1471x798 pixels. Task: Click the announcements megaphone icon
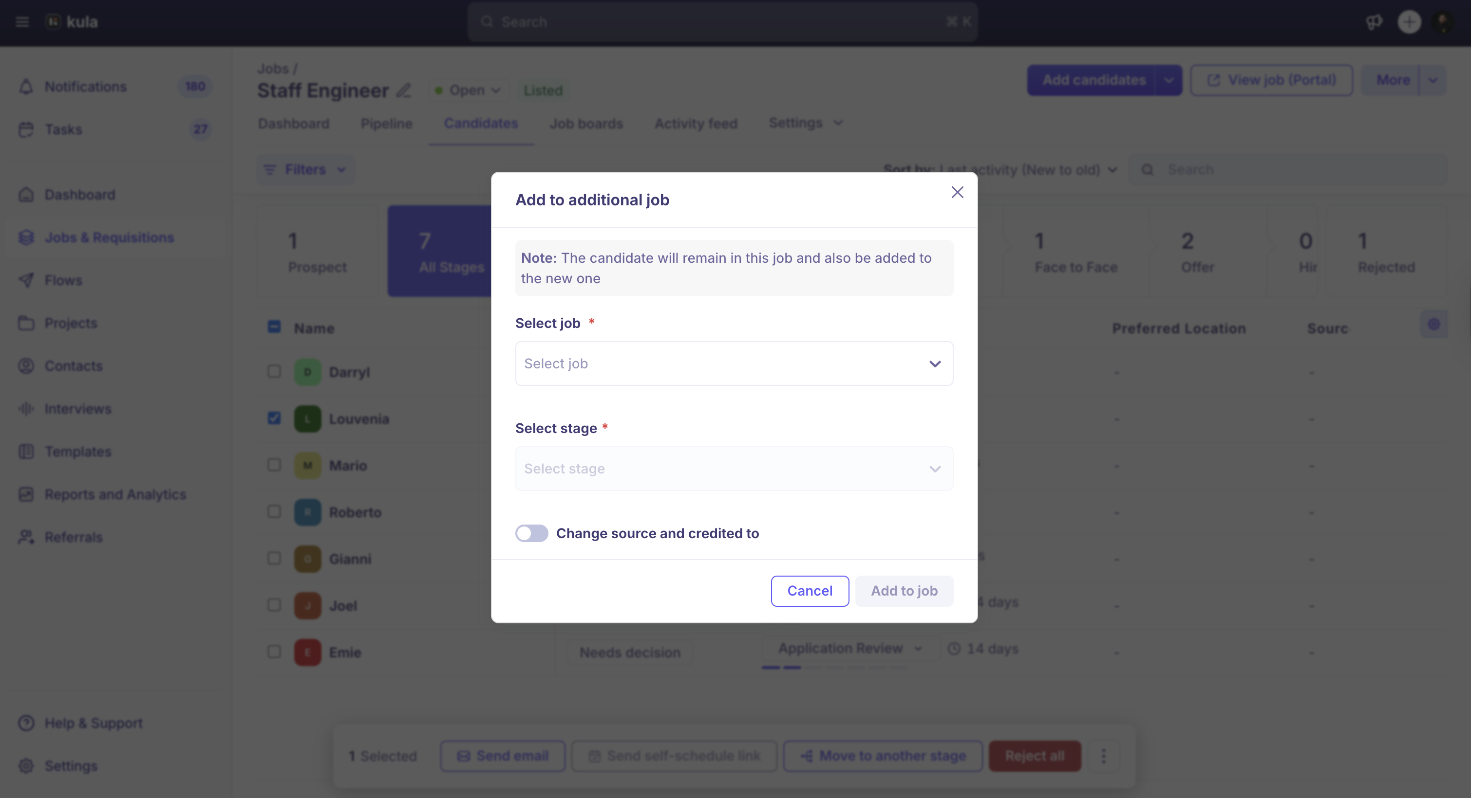pos(1374,22)
